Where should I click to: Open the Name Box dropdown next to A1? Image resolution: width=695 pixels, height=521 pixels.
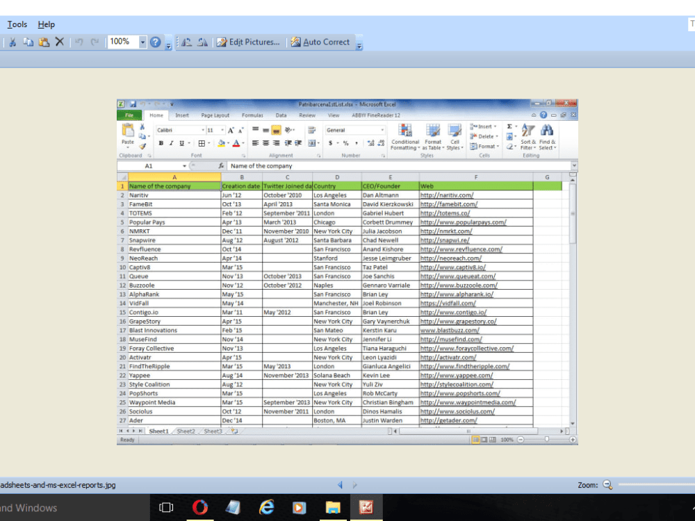point(184,166)
